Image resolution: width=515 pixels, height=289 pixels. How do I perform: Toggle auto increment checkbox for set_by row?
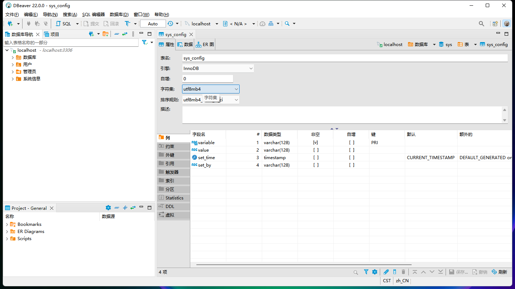[x=352, y=165]
